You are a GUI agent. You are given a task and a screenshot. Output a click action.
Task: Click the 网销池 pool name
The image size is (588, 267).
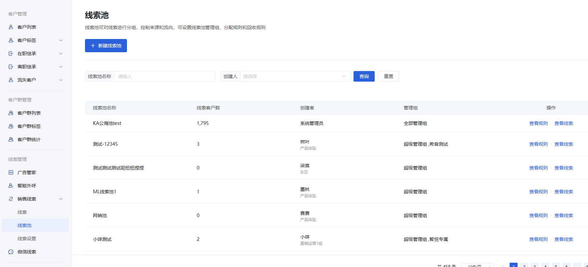[x=100, y=215]
